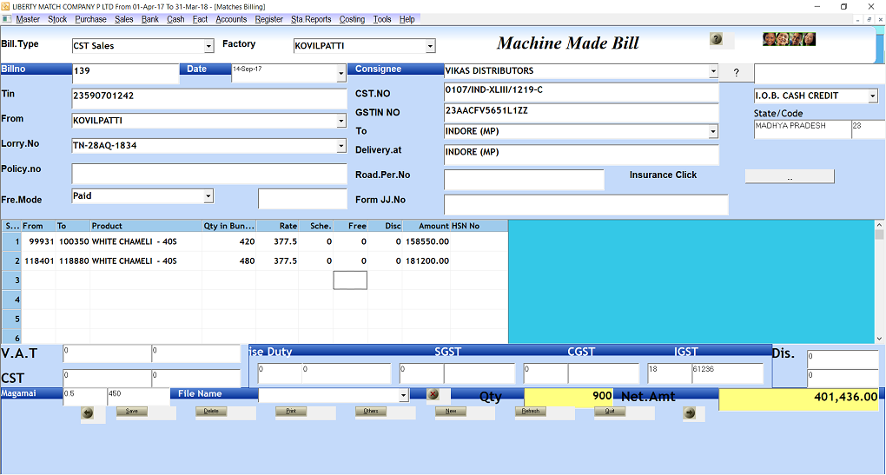Click the Policy.no input field
This screenshot has width=886, height=475.
click(x=208, y=174)
